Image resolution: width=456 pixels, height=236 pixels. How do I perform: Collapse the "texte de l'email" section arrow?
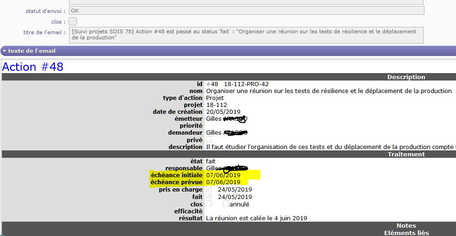point(4,51)
